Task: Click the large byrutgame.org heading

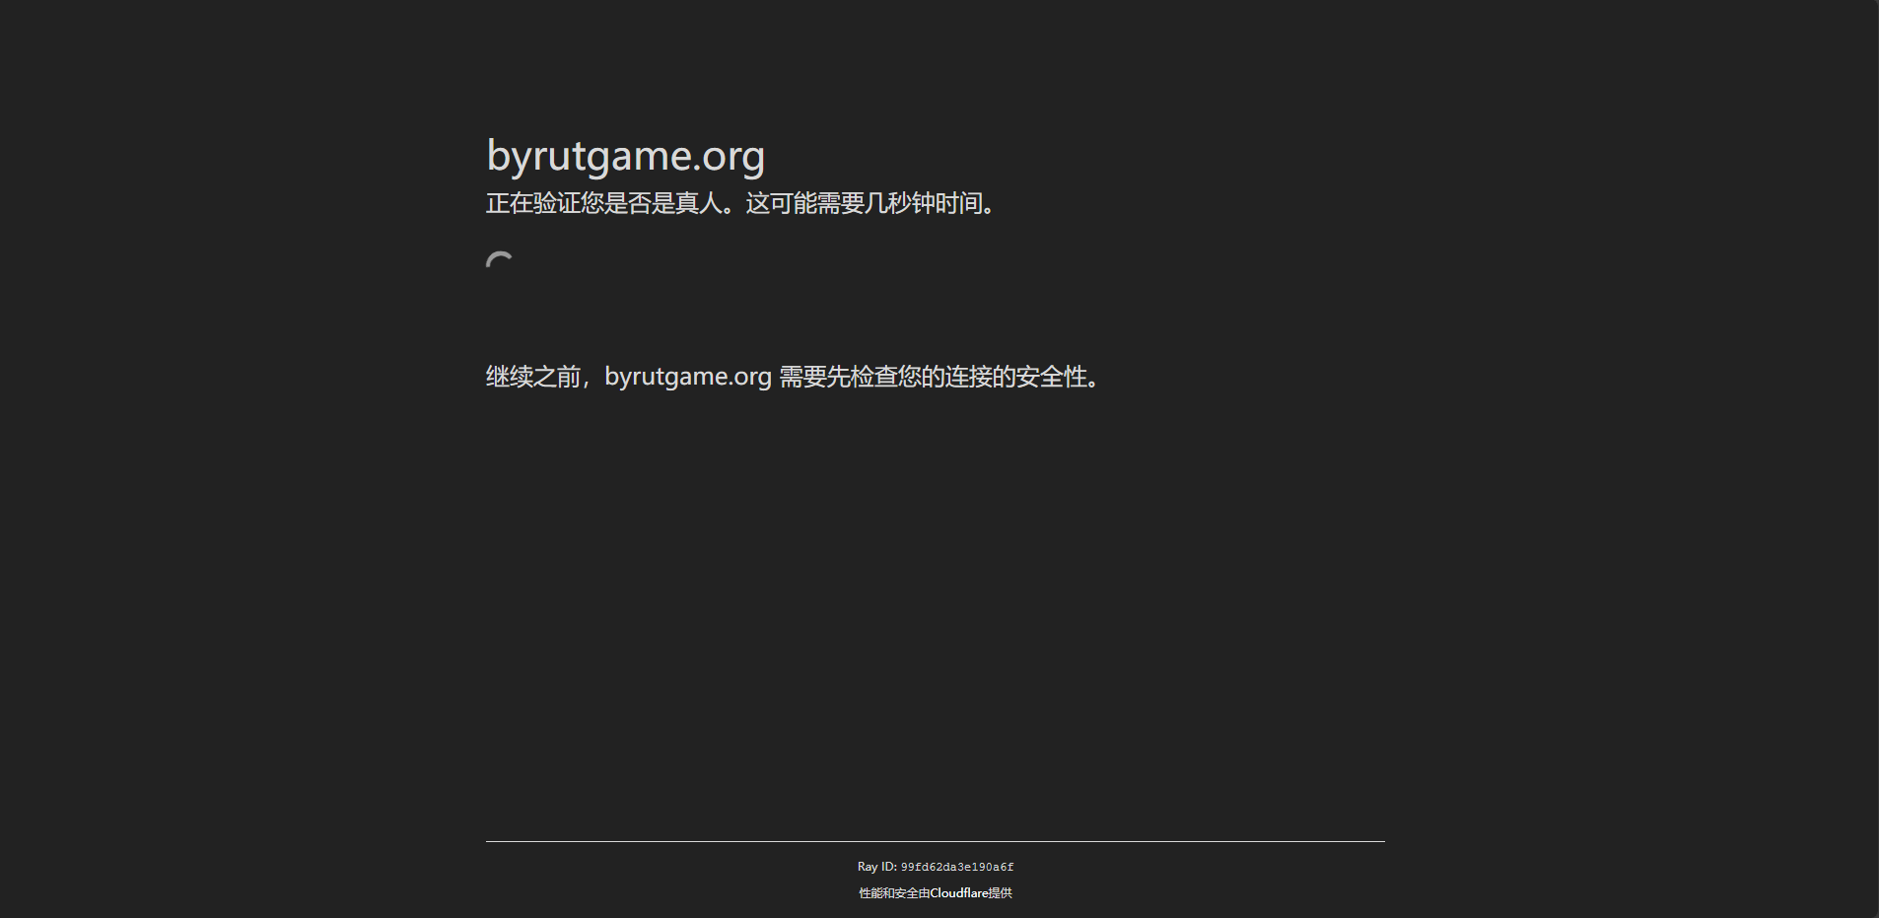Action: (x=625, y=156)
